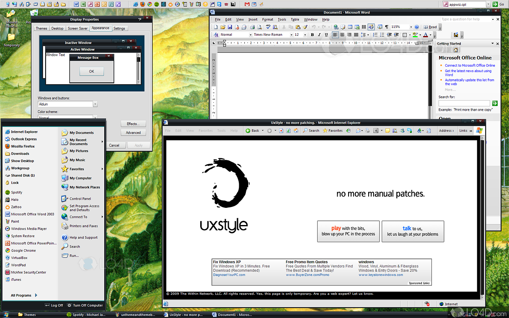Open the Windows and buttons Alduin dropdown
Viewport: 509px width, 318px height.
coord(95,104)
